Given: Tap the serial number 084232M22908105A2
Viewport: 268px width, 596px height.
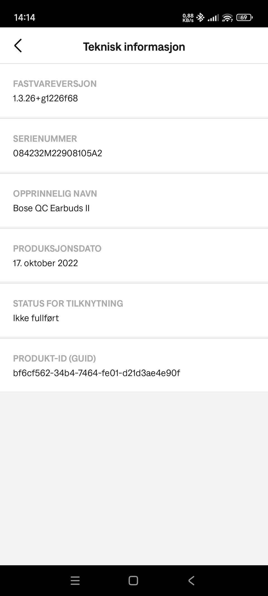Looking at the screenshot, I should [x=58, y=153].
